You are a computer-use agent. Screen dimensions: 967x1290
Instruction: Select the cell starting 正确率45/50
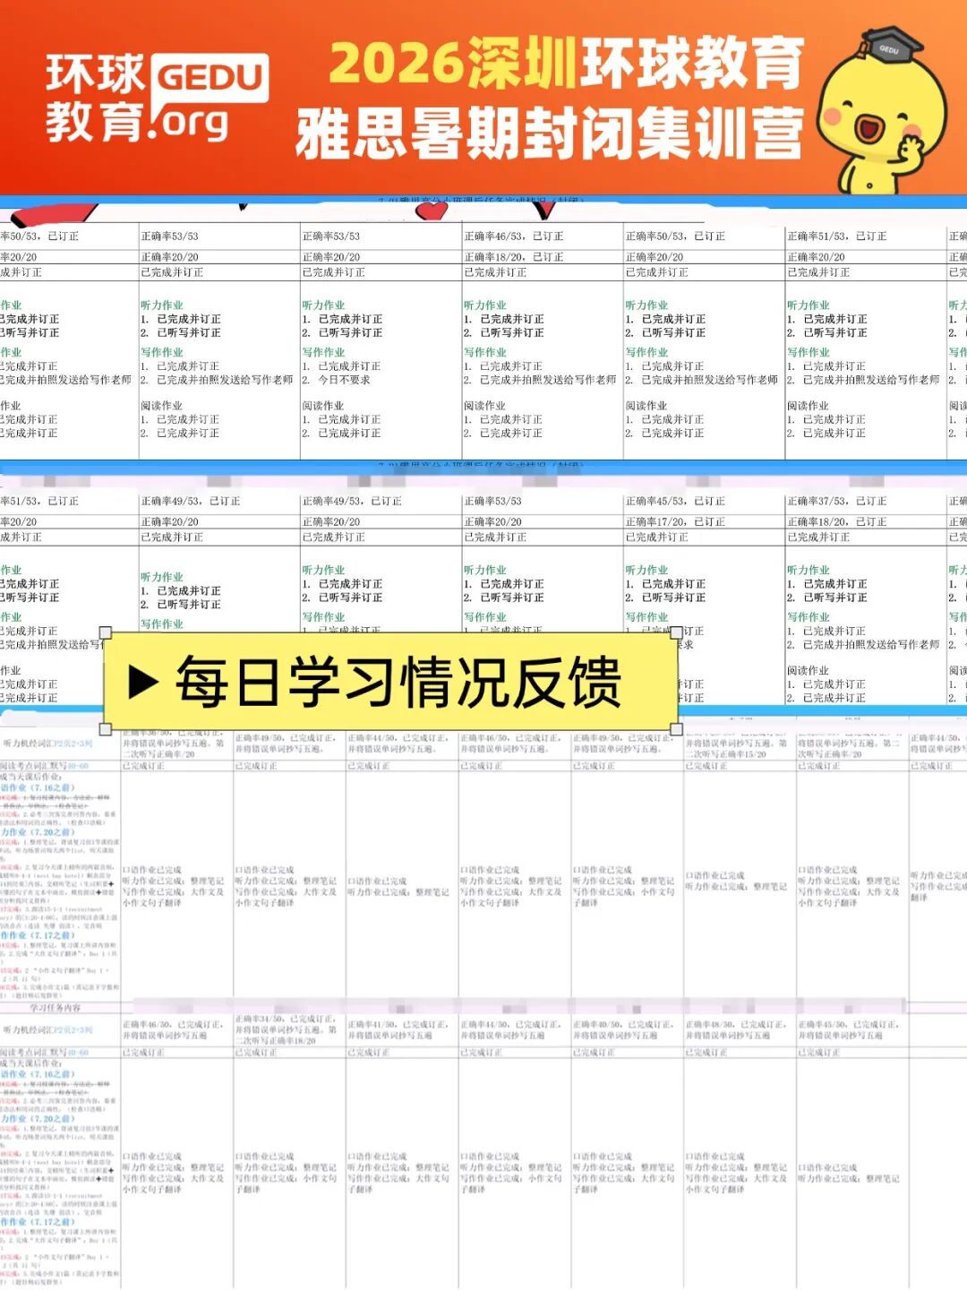tap(851, 1029)
